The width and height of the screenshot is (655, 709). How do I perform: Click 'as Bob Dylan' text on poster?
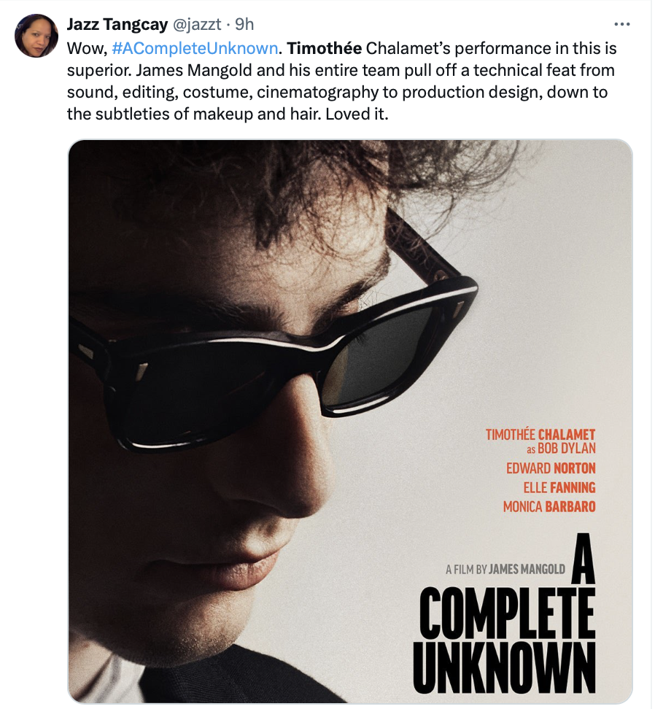[561, 449]
